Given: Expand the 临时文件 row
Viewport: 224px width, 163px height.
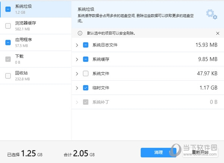Looking at the screenshot, I should coord(77,88).
